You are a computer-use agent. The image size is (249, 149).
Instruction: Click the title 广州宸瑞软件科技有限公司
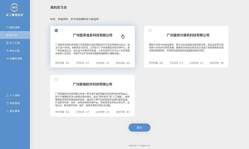click(92, 84)
